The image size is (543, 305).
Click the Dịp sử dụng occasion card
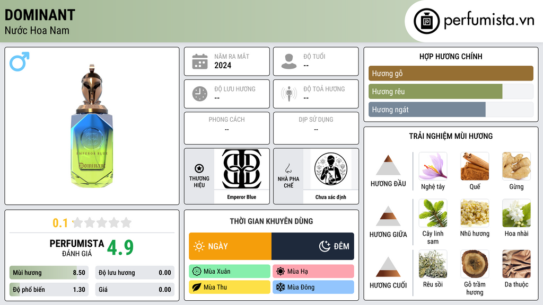[x=316, y=128]
